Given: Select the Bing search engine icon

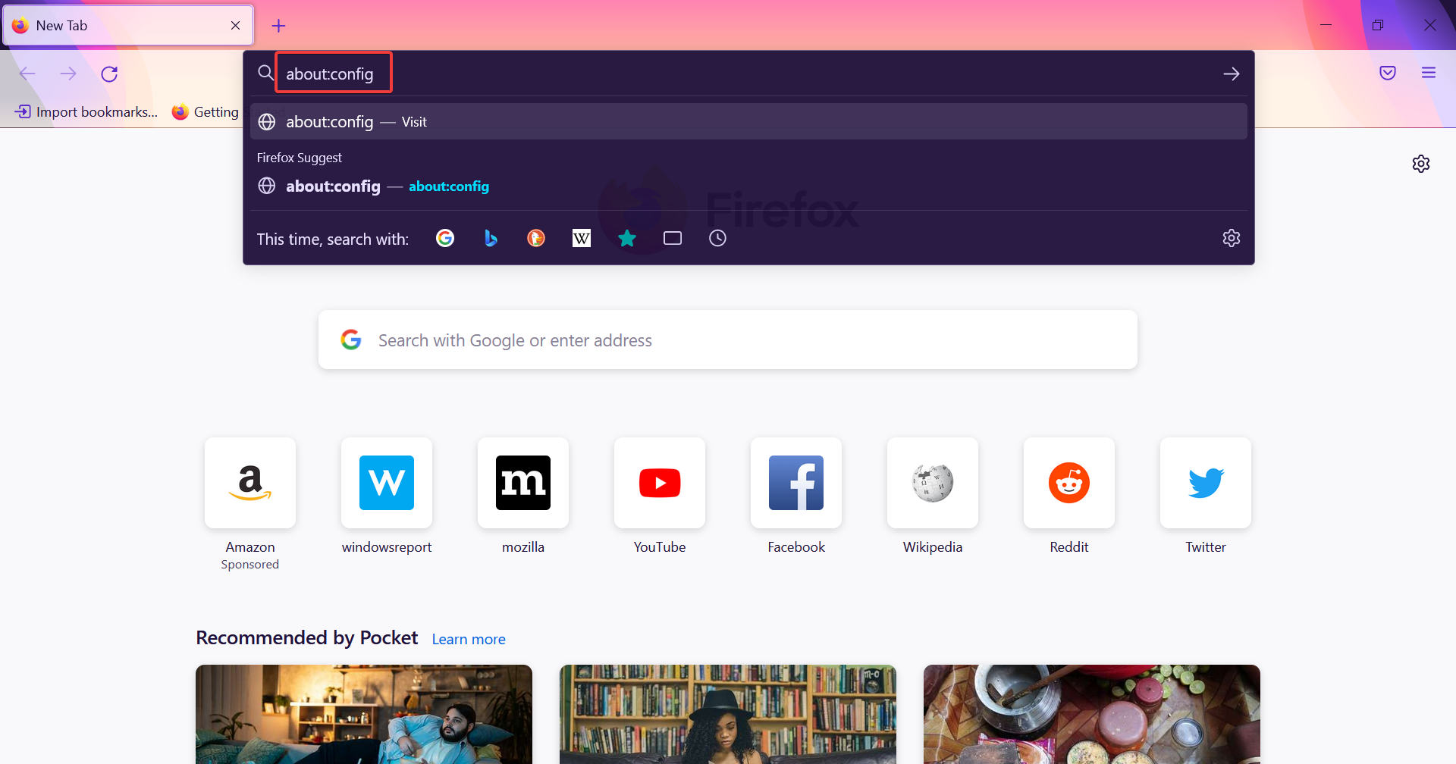Looking at the screenshot, I should click(x=491, y=237).
